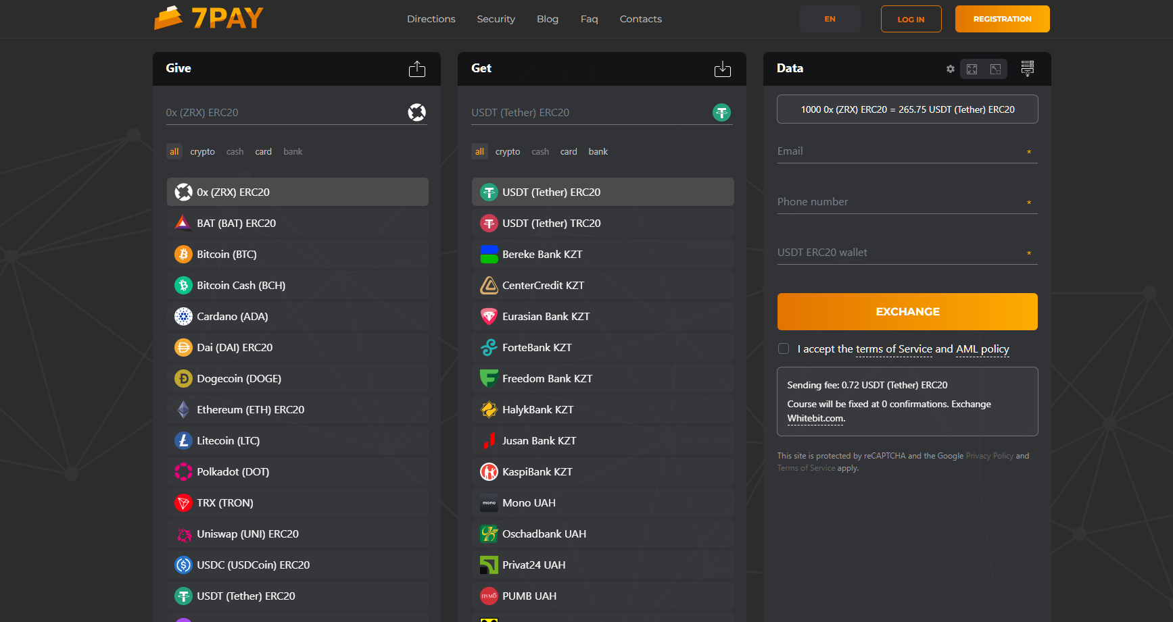Focus the Phone number field
This screenshot has height=622, width=1173.
(x=907, y=202)
